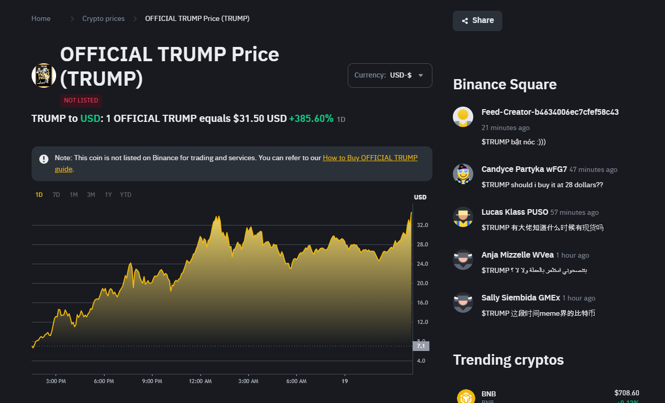This screenshot has height=403, width=665.
Task: Click the green USD link in price line
Action: [x=89, y=119]
